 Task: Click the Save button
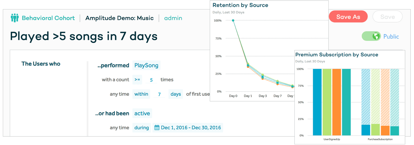387,17
